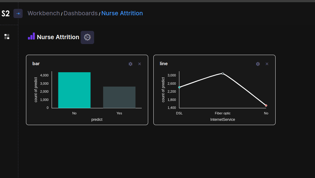
Task: Click the Yes tick label under bar chart
Action: pos(119,113)
